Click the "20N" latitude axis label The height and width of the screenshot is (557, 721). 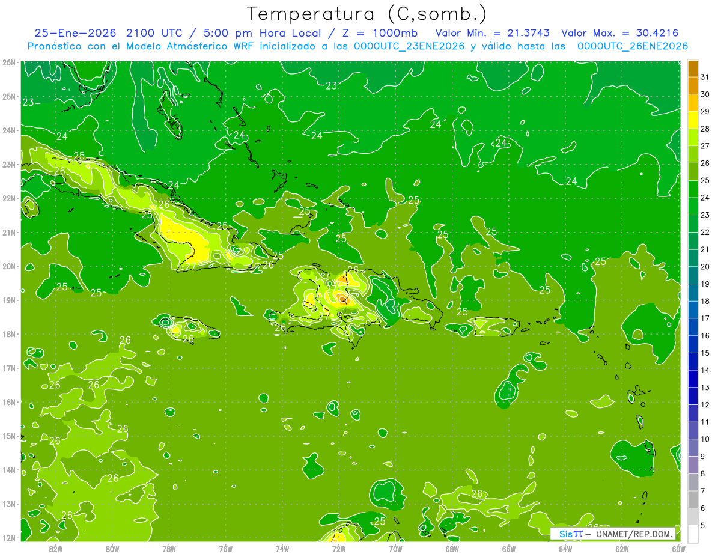(9, 266)
